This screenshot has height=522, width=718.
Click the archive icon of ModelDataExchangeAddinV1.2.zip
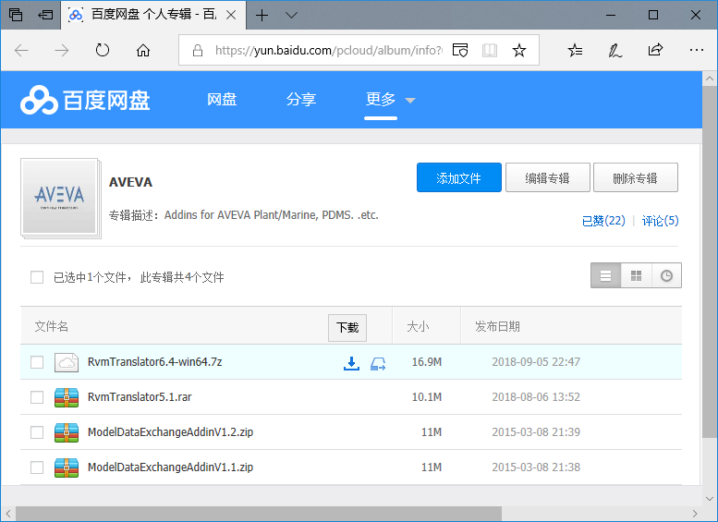[x=67, y=432]
